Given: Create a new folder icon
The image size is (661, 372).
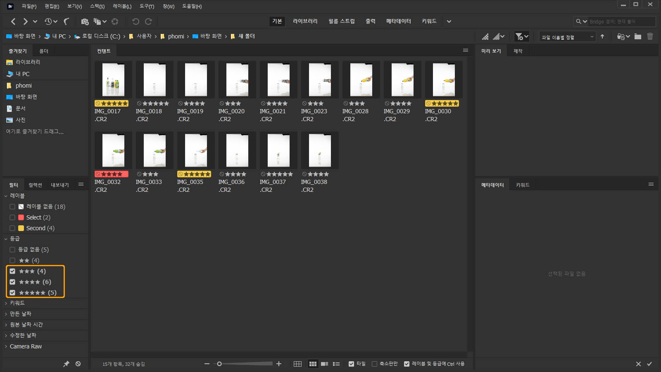Looking at the screenshot, I should 638,36.
